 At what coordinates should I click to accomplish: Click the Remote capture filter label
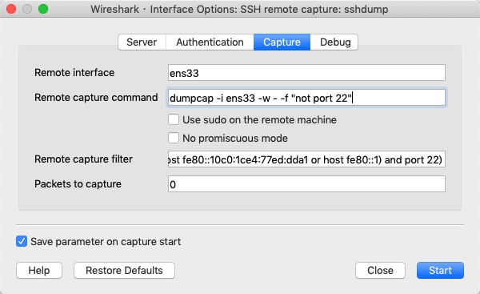click(83, 159)
